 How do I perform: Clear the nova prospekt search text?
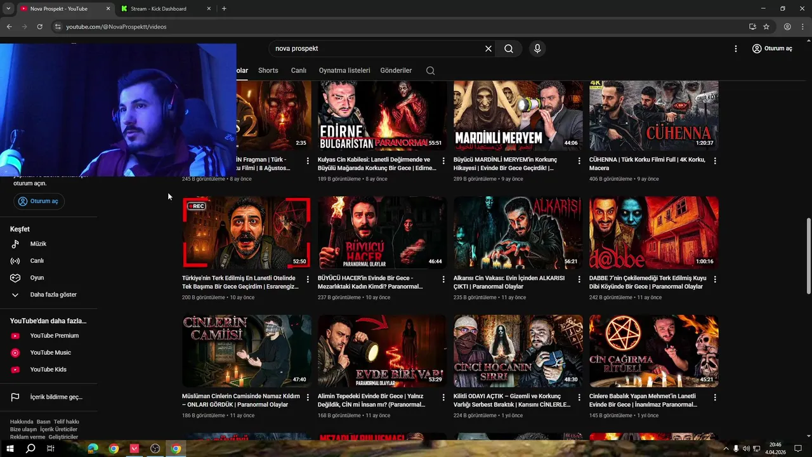coord(488,49)
